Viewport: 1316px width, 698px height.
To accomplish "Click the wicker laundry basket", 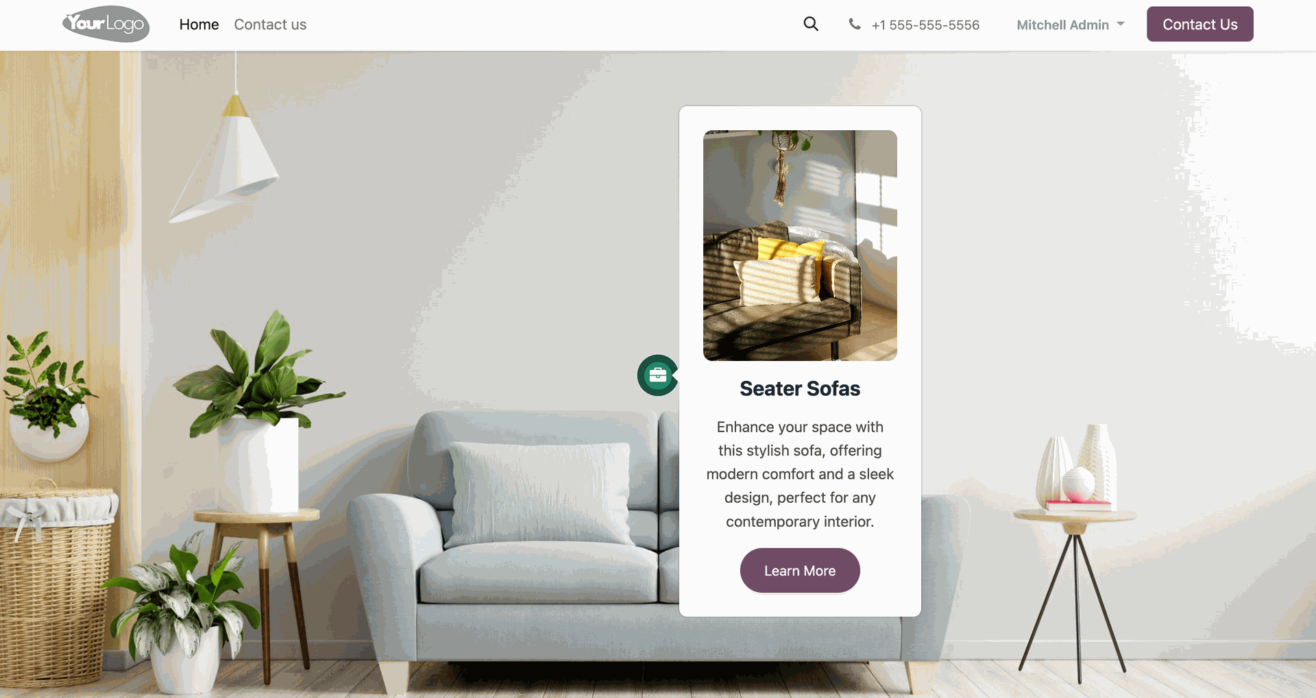I will tap(55, 582).
